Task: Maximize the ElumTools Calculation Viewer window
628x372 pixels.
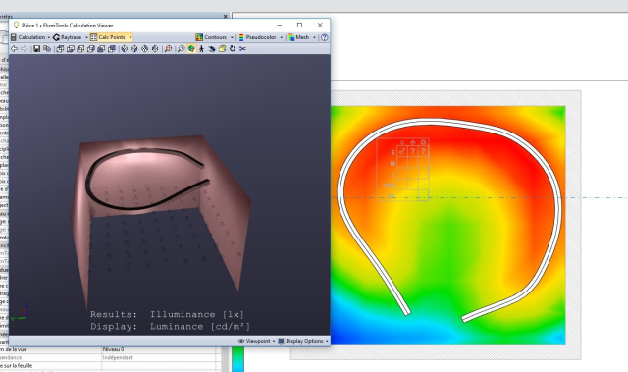Action: click(299, 25)
